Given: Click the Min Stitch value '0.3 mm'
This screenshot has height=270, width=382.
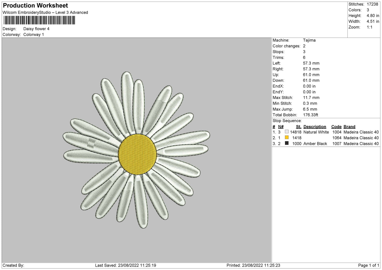Looking at the screenshot, I should tap(310, 103).
